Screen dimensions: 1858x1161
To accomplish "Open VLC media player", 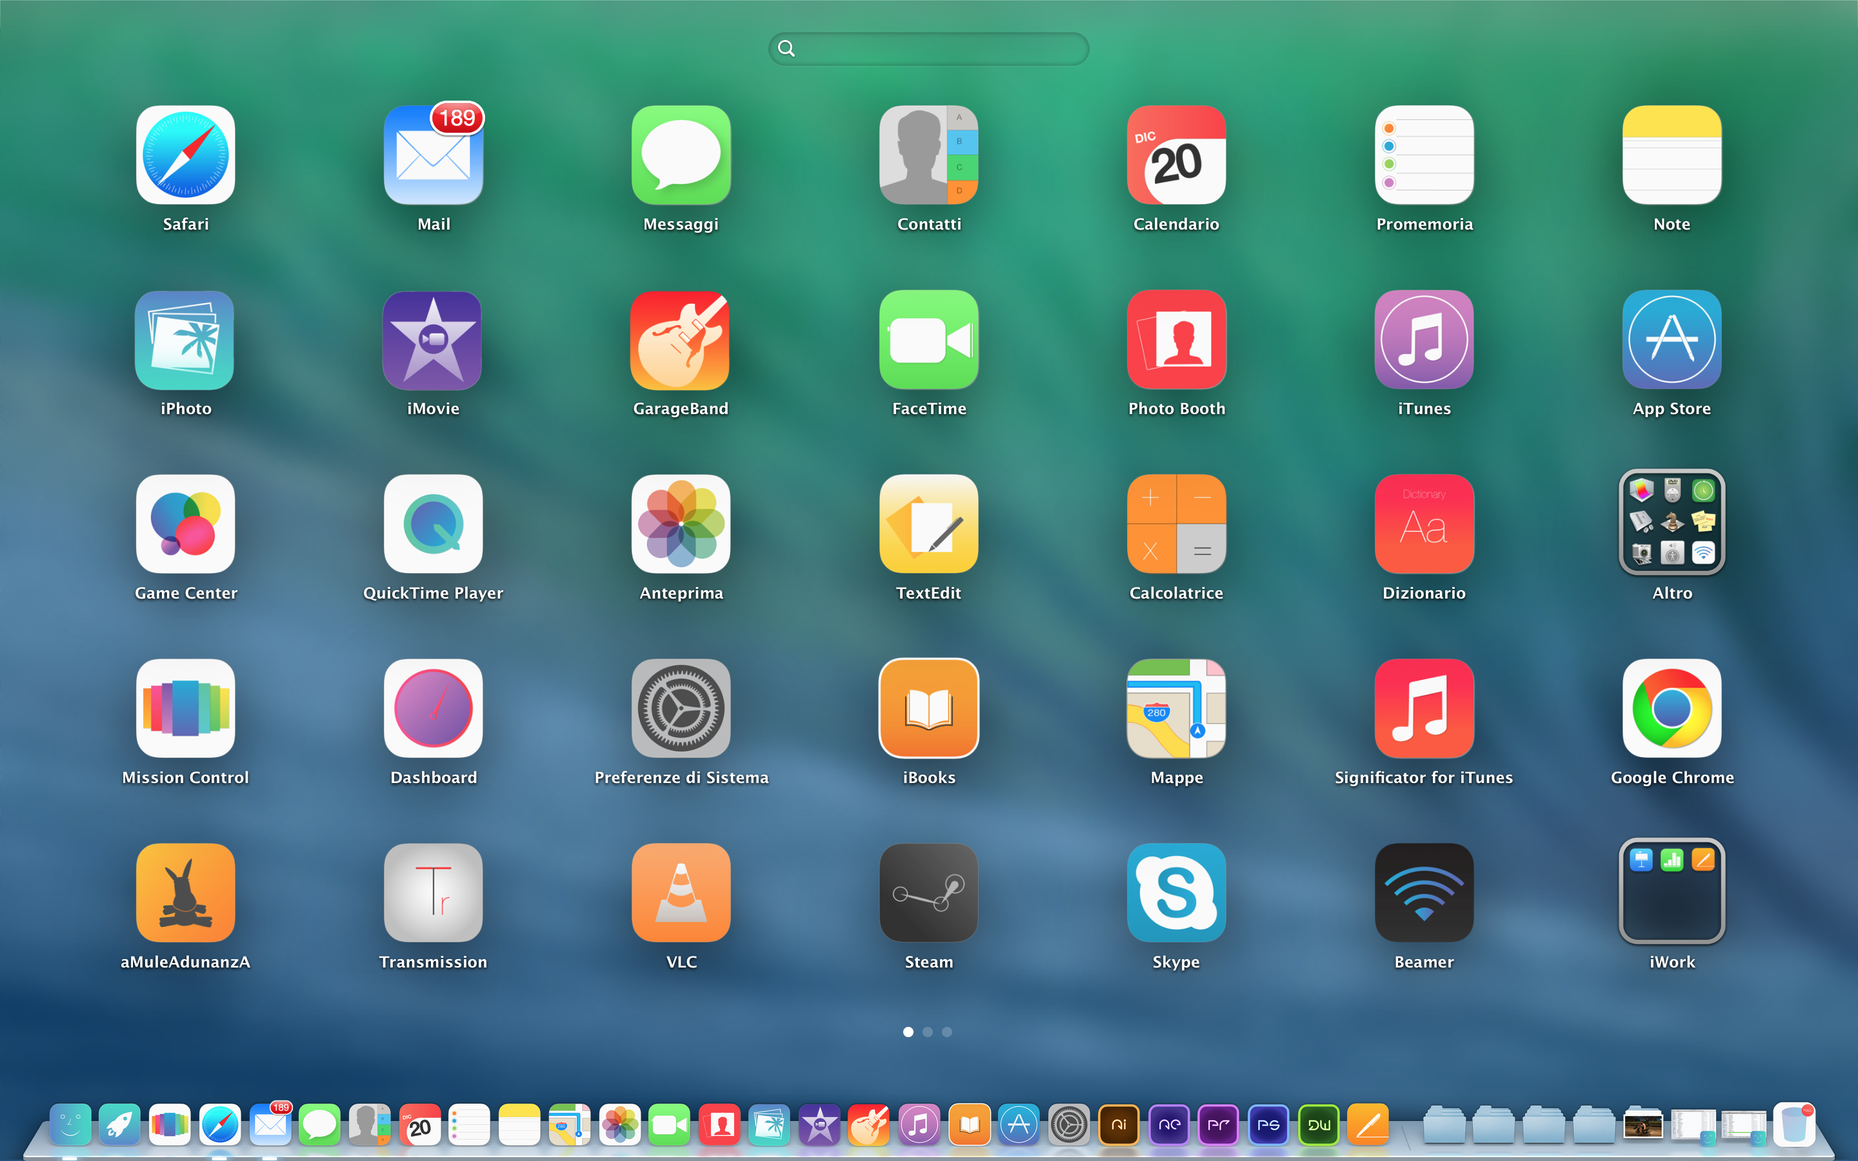I will click(681, 896).
